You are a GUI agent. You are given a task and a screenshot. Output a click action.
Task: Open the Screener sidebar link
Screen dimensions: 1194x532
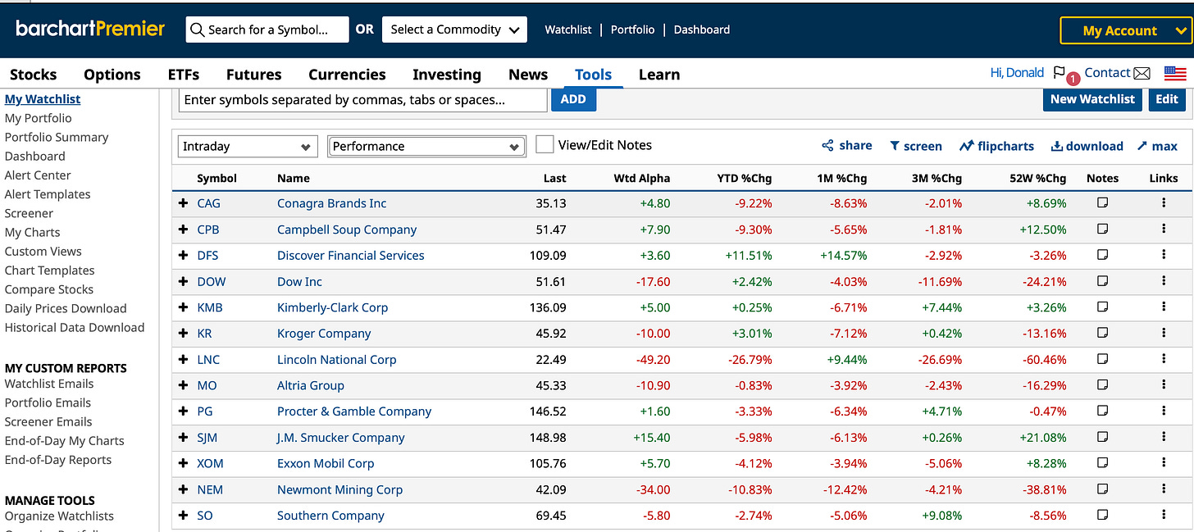tap(29, 213)
